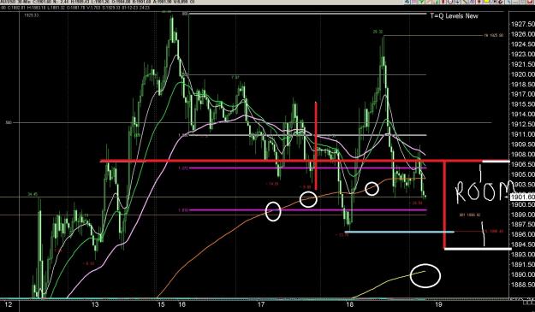Click the 1890.00 price level
Image resolution: width=535 pixels, height=312 pixels.
pyautogui.click(x=523, y=274)
